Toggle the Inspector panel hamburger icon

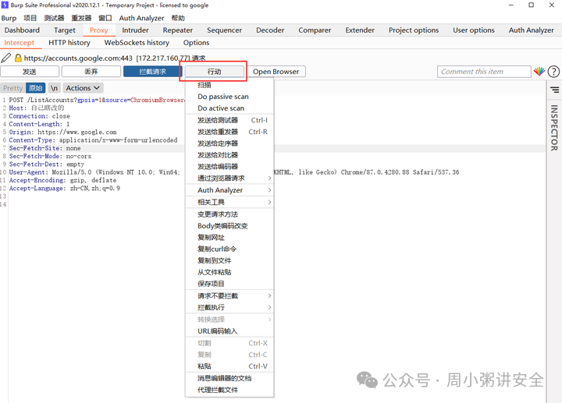click(x=554, y=90)
